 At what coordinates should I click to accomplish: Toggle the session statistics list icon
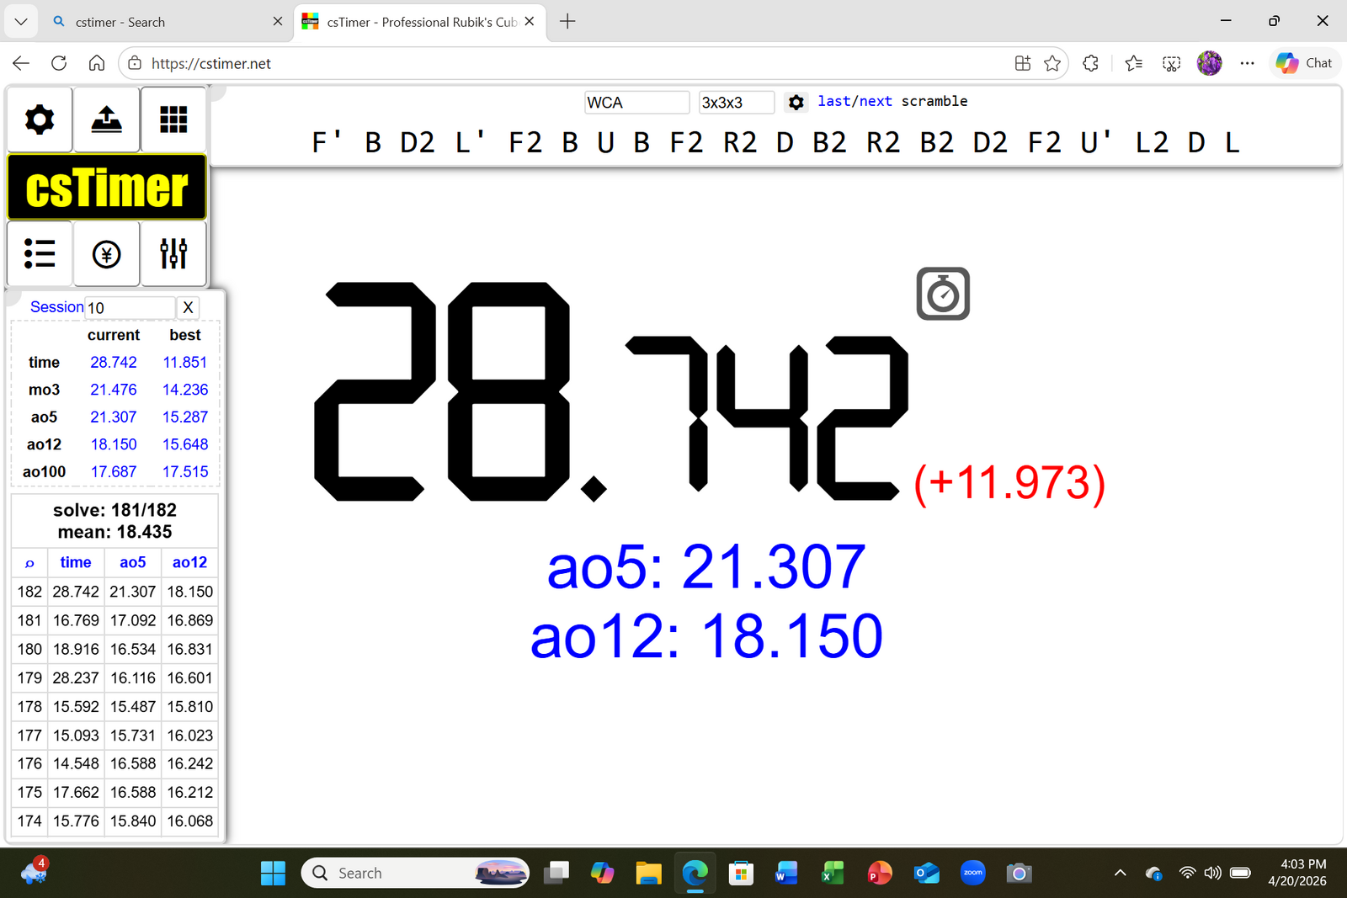pos(40,253)
